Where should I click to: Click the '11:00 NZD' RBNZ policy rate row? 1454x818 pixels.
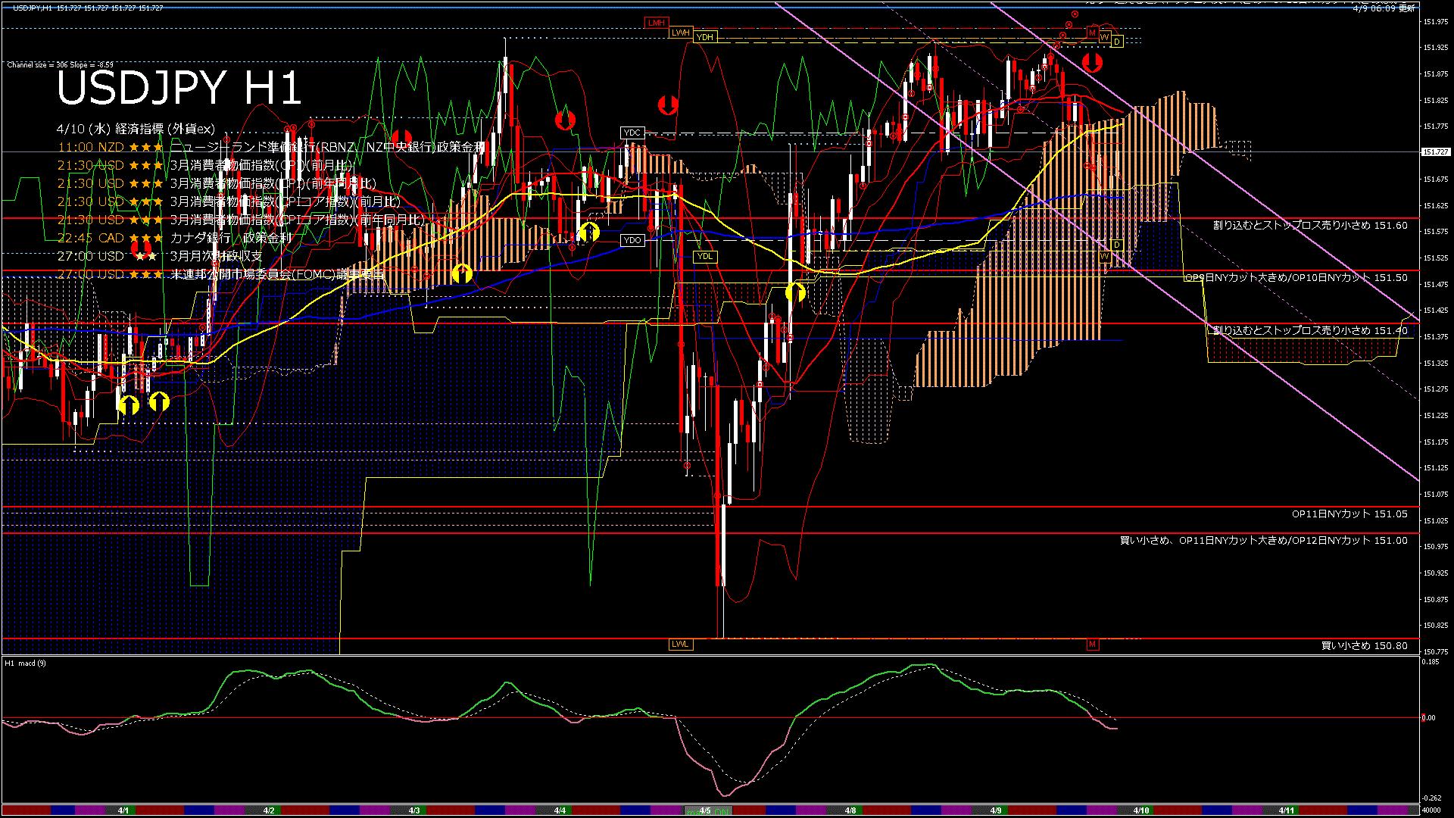tap(270, 147)
